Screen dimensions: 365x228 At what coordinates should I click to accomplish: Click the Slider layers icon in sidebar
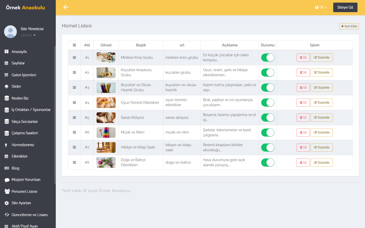point(7,86)
